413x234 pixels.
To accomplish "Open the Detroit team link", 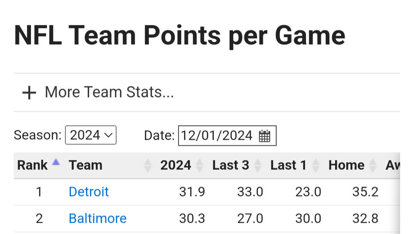I will [89, 191].
